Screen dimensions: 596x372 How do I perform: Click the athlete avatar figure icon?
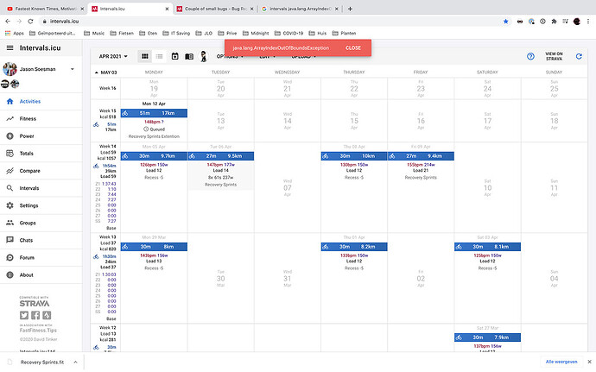pos(204,57)
